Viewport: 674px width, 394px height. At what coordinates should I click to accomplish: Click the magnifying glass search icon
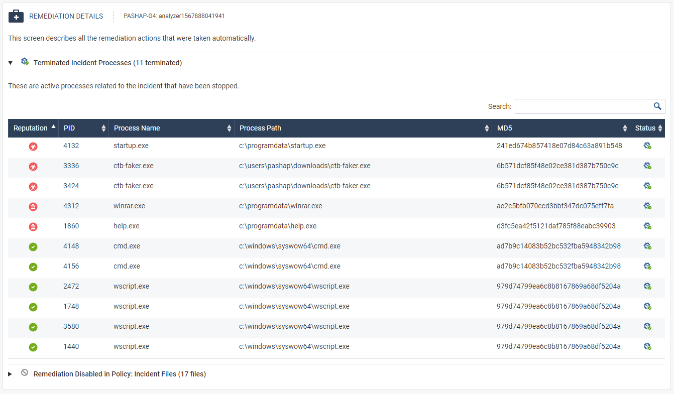pyautogui.click(x=657, y=106)
